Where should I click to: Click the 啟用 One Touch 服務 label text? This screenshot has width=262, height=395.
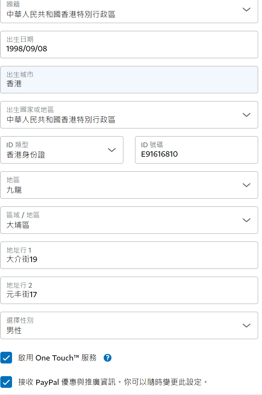pyautogui.click(x=57, y=358)
